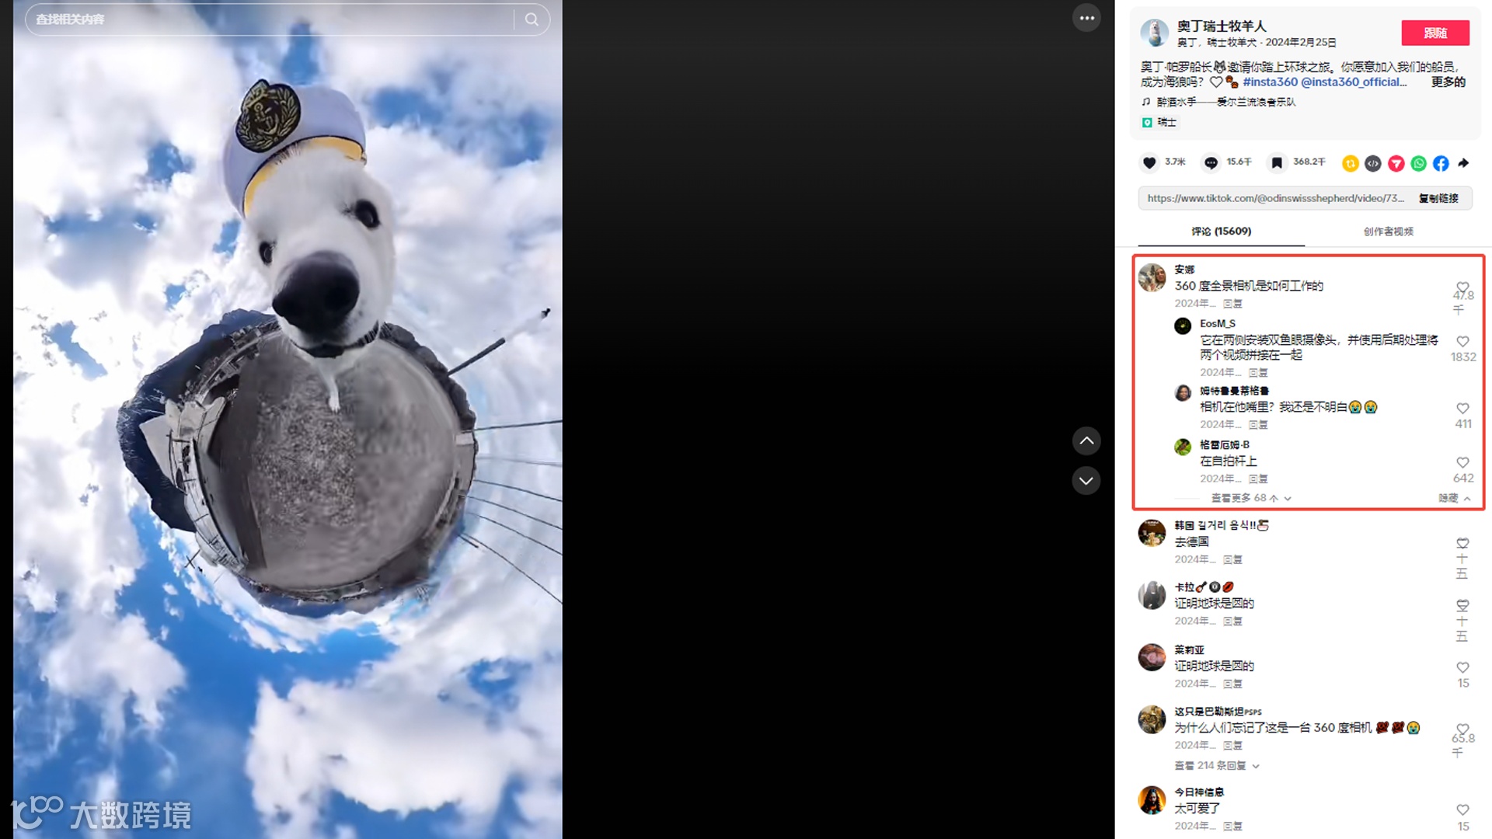1492x839 pixels.
Task: Click the embed code icon
Action: [x=1373, y=163]
